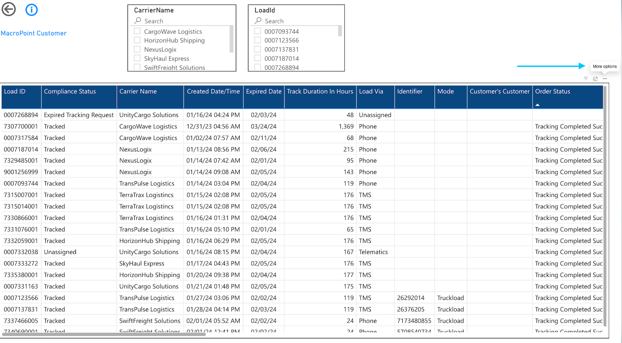Check NexusLogix in CarrierName slicer

point(137,49)
